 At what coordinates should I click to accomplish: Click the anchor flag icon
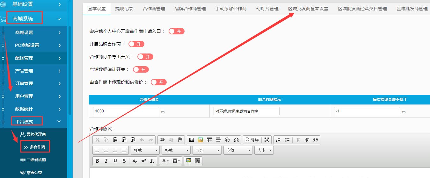180,140
